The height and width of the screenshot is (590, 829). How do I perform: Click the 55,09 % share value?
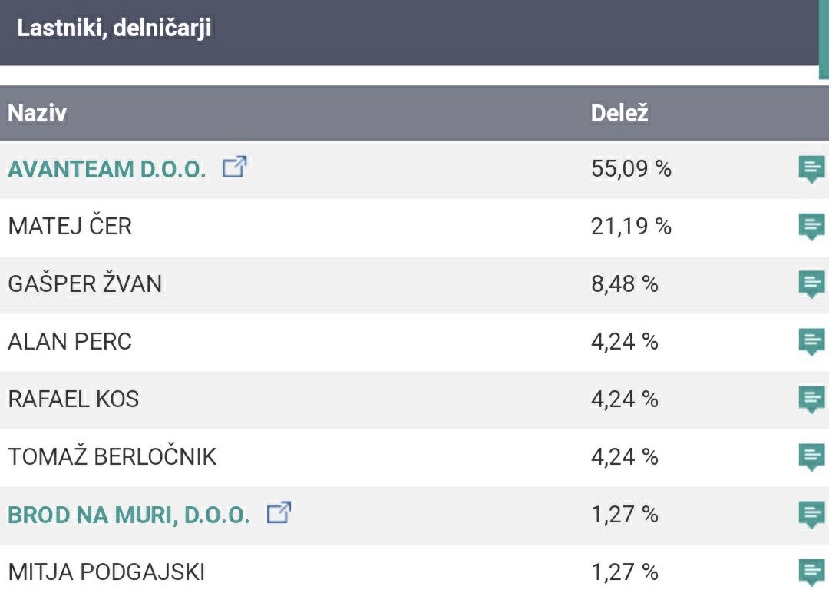pos(631,169)
